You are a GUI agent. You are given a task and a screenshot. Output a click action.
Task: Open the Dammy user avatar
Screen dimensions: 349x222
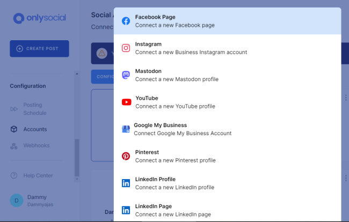tap(17, 201)
